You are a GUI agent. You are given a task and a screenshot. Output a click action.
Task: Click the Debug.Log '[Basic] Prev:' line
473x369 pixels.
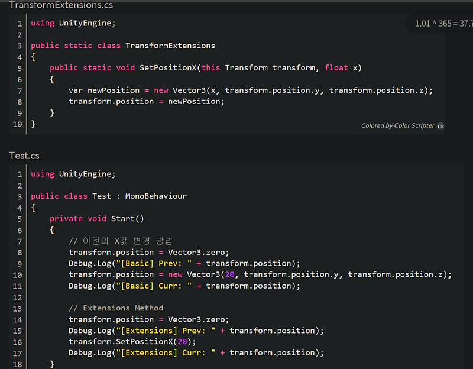pos(184,263)
